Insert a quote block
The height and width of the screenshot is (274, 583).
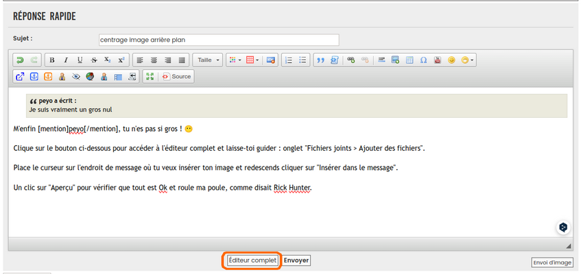pyautogui.click(x=320, y=60)
